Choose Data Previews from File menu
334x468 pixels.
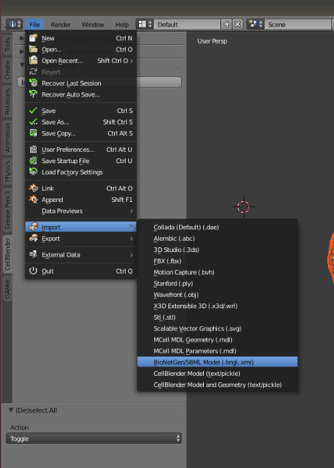pyautogui.click(x=81, y=211)
